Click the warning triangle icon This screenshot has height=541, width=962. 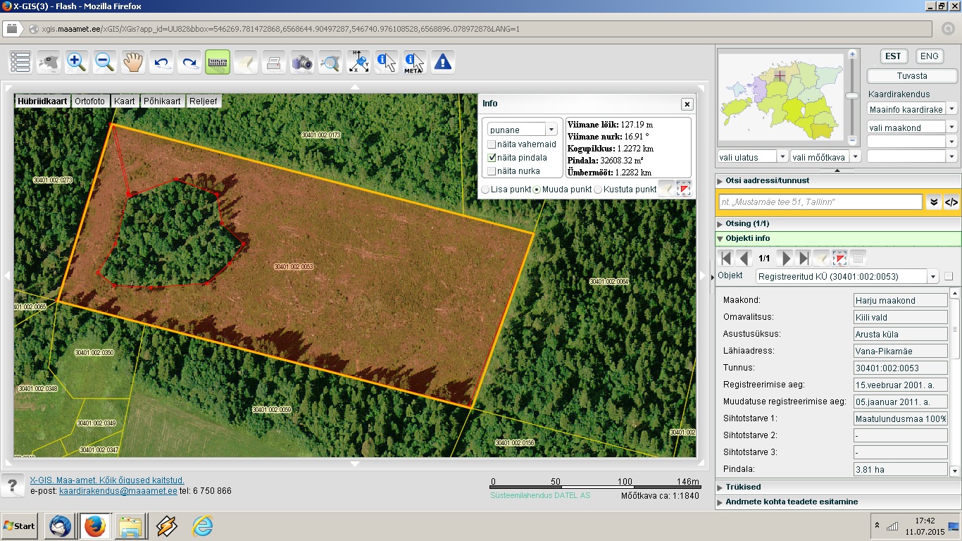[x=442, y=62]
